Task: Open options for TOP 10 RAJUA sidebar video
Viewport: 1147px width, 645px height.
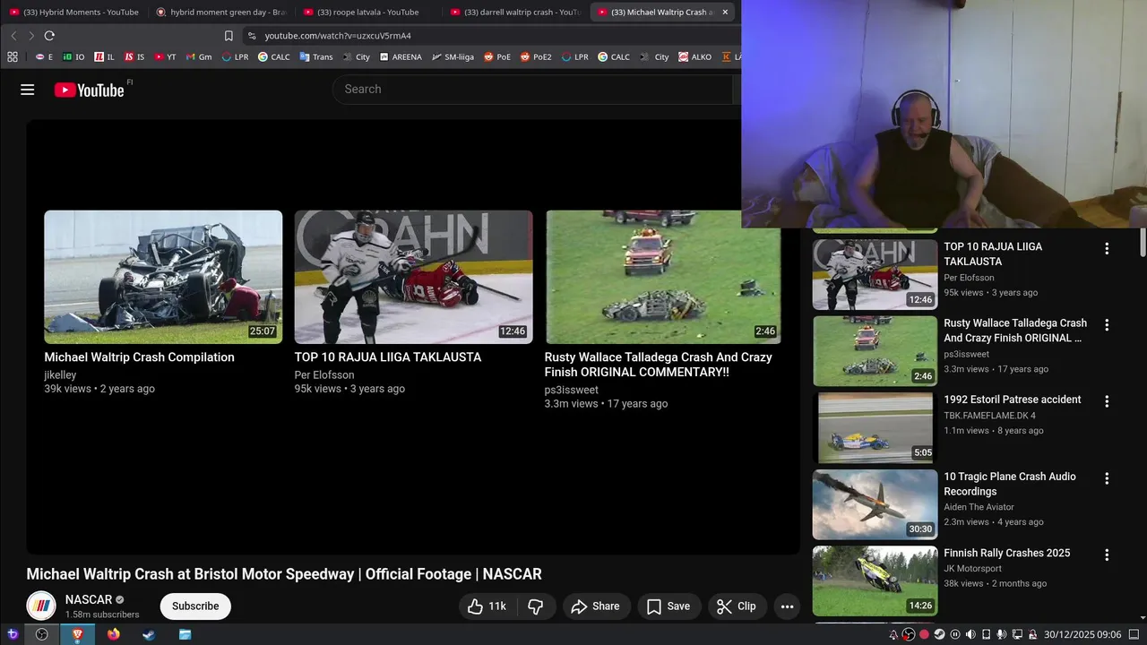Action: tap(1107, 248)
